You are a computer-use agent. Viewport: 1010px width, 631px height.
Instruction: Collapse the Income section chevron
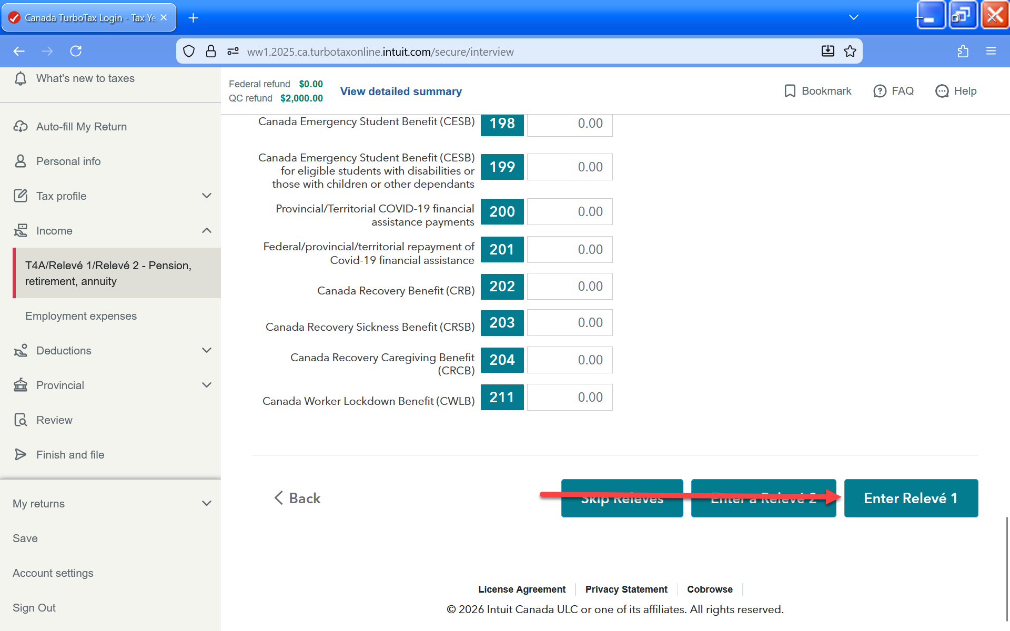[x=207, y=231]
